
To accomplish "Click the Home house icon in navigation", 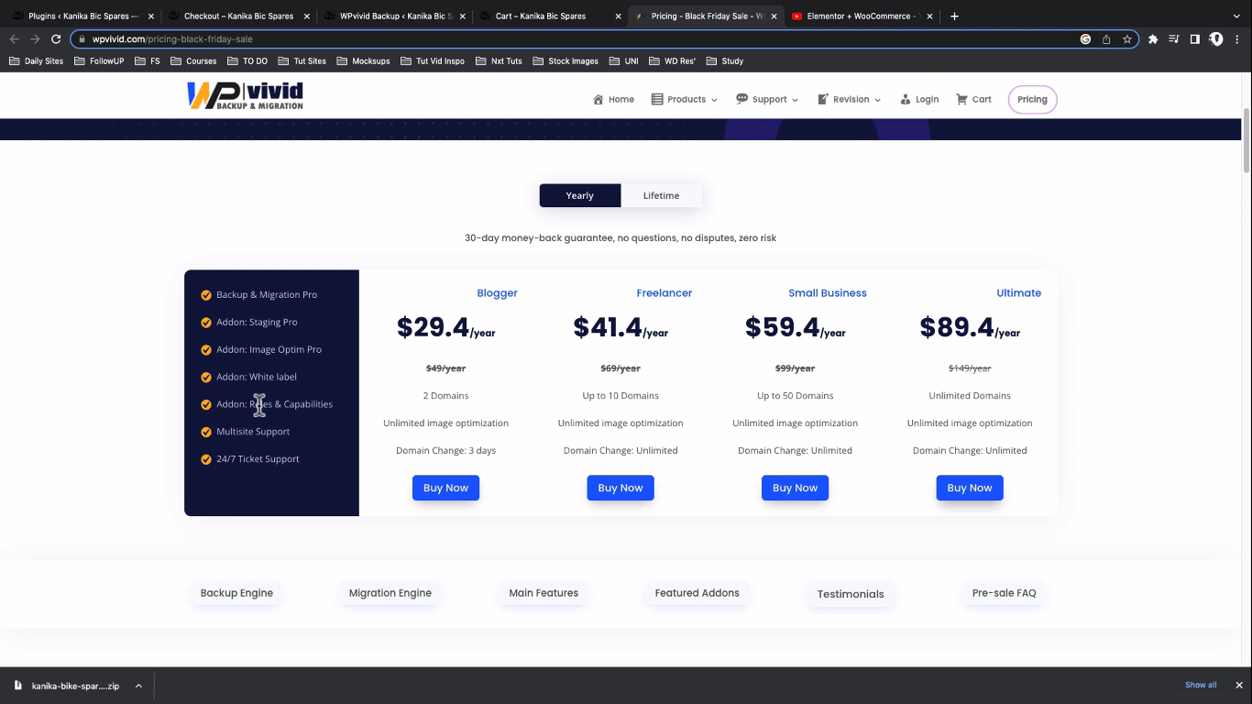I will pos(599,99).
